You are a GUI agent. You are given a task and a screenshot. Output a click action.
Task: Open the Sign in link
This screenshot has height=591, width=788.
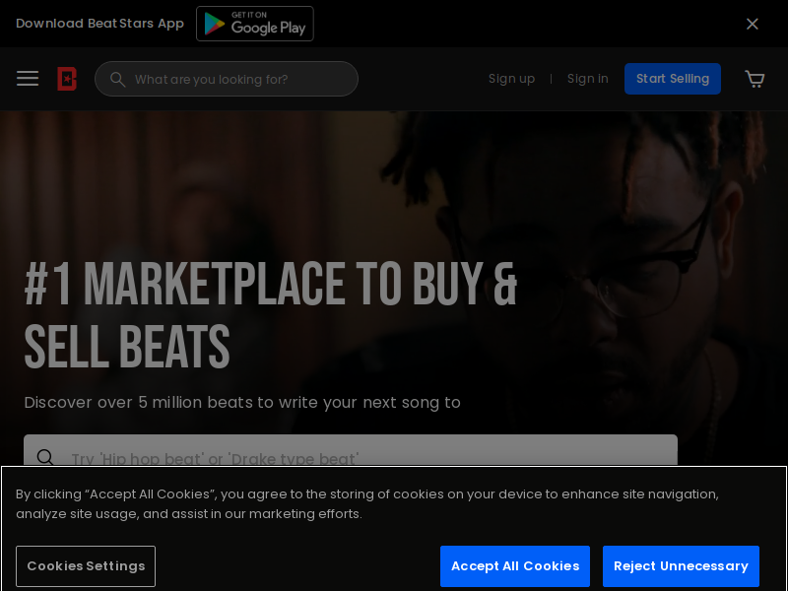[587, 79]
